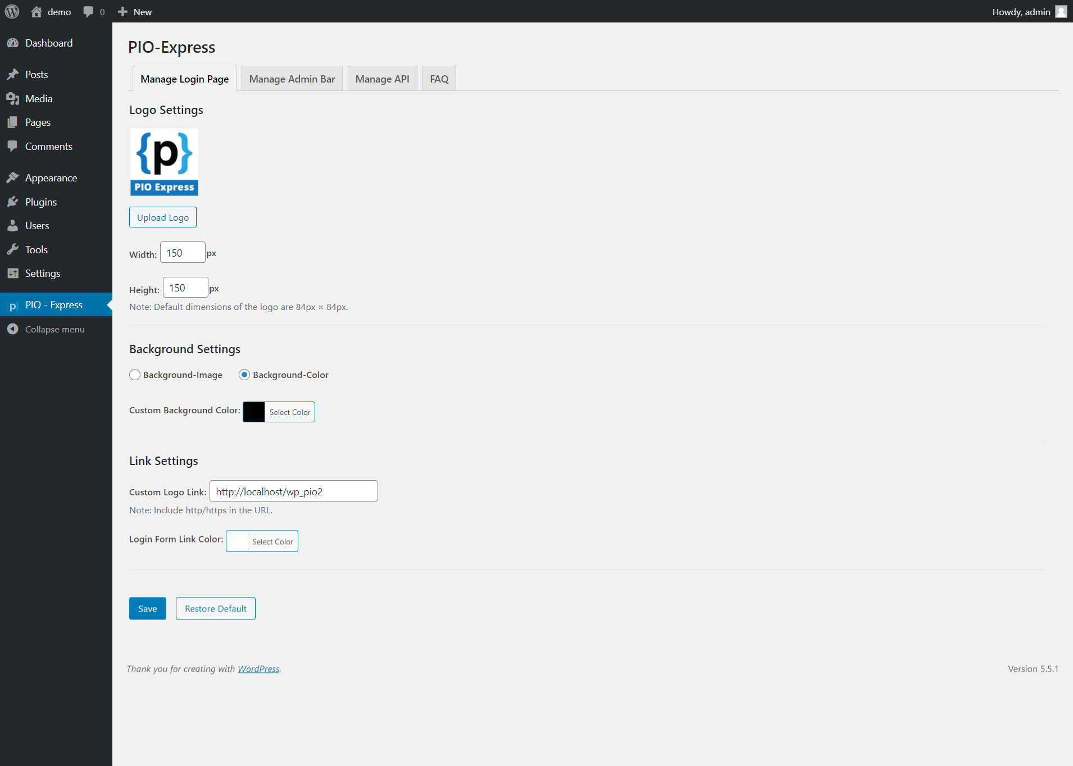The width and height of the screenshot is (1073, 766).
Task: Click the Version 5.5.1 footer text
Action: 1033,669
